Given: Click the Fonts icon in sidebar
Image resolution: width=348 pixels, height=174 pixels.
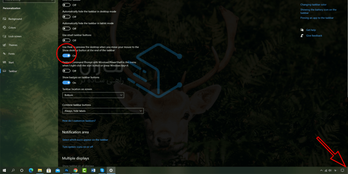Looking at the screenshot, I should tap(4, 54).
